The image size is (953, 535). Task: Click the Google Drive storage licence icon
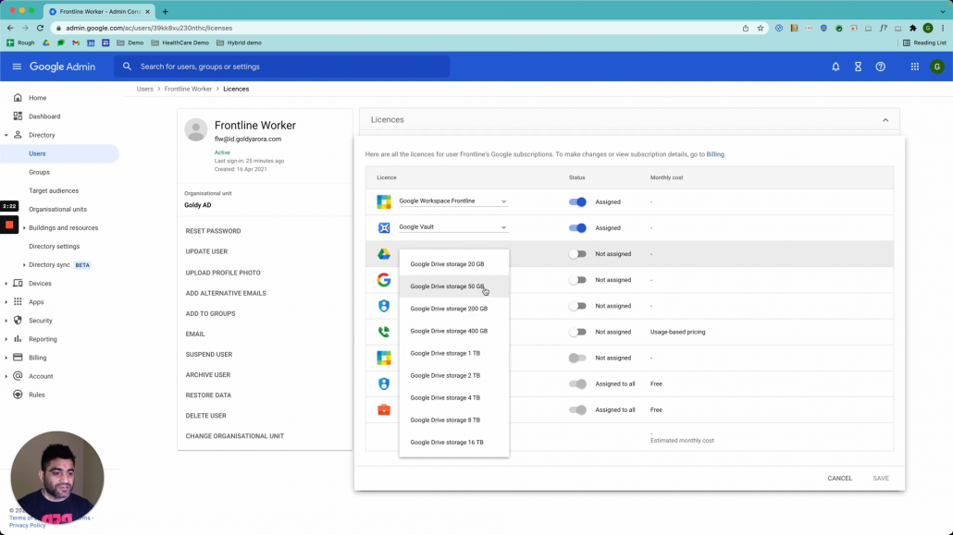point(383,254)
